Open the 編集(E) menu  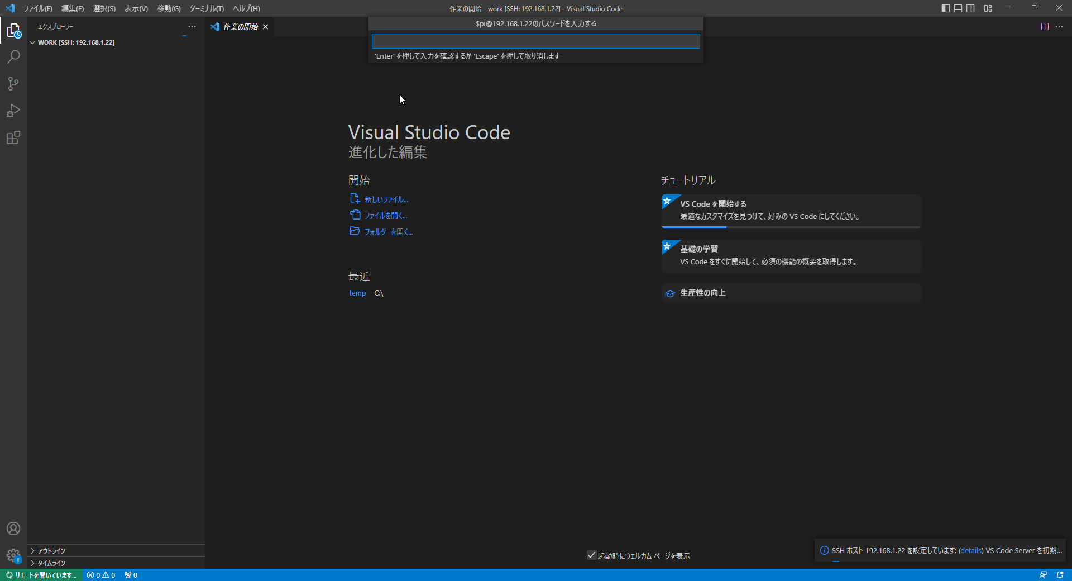[x=73, y=8]
